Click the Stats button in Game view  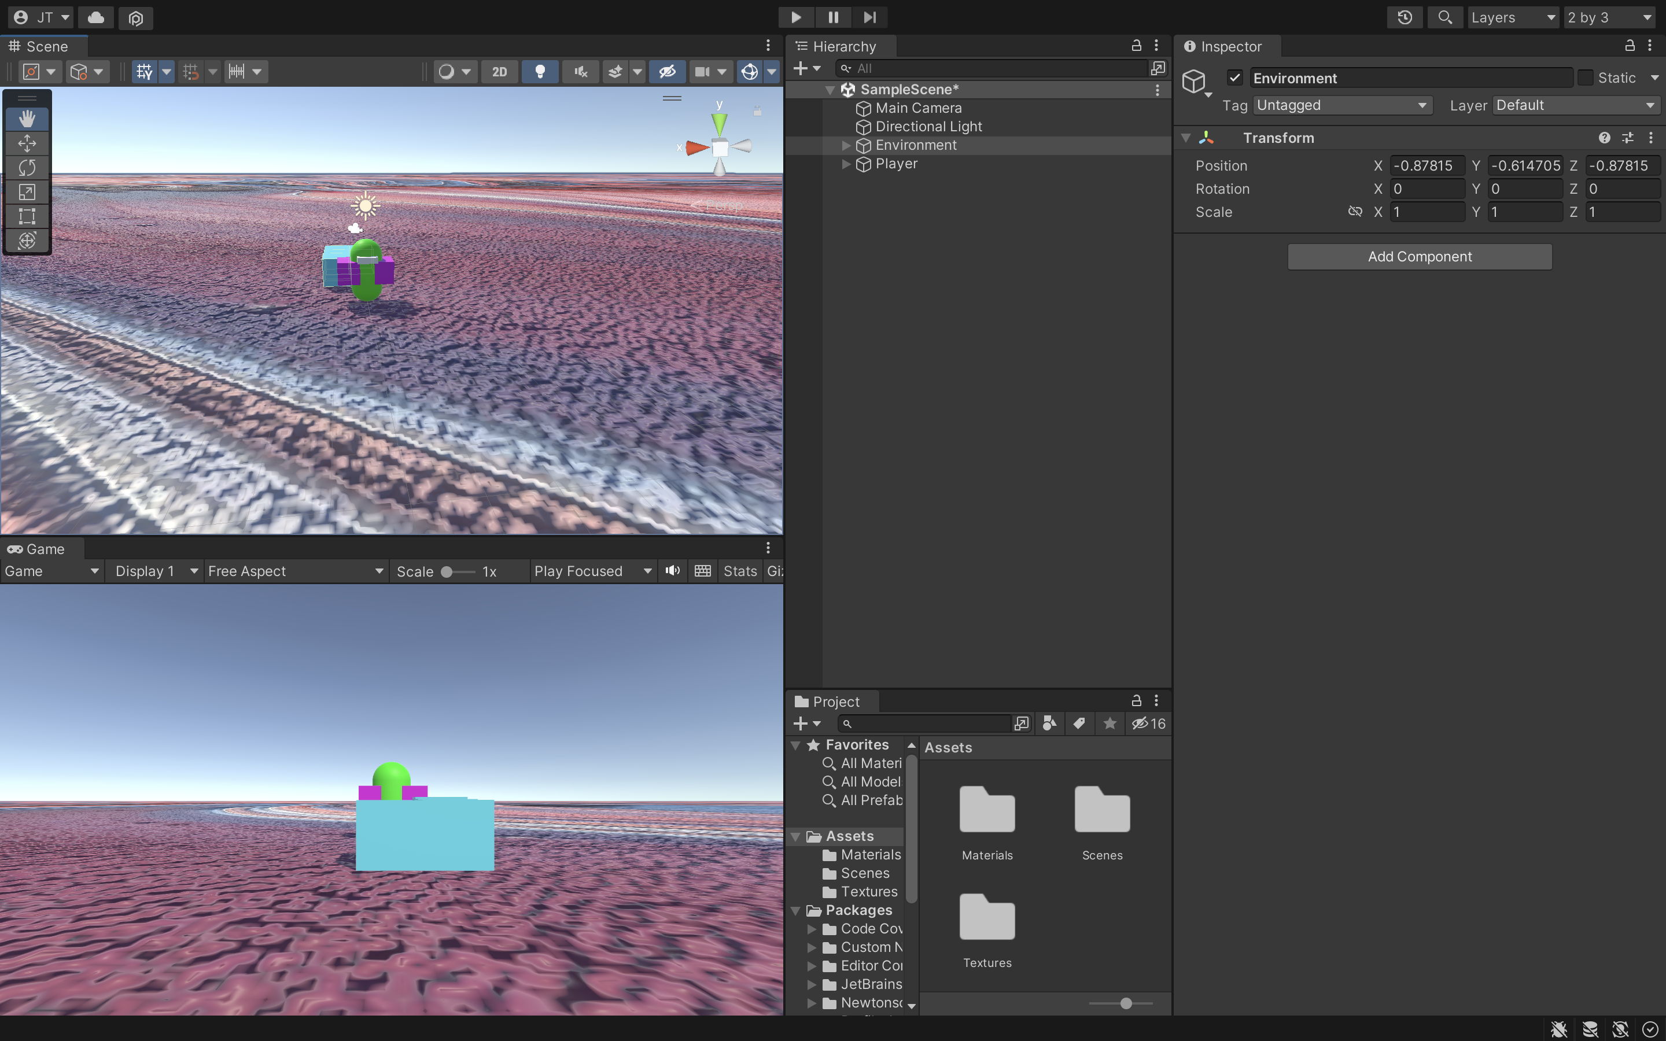739,571
